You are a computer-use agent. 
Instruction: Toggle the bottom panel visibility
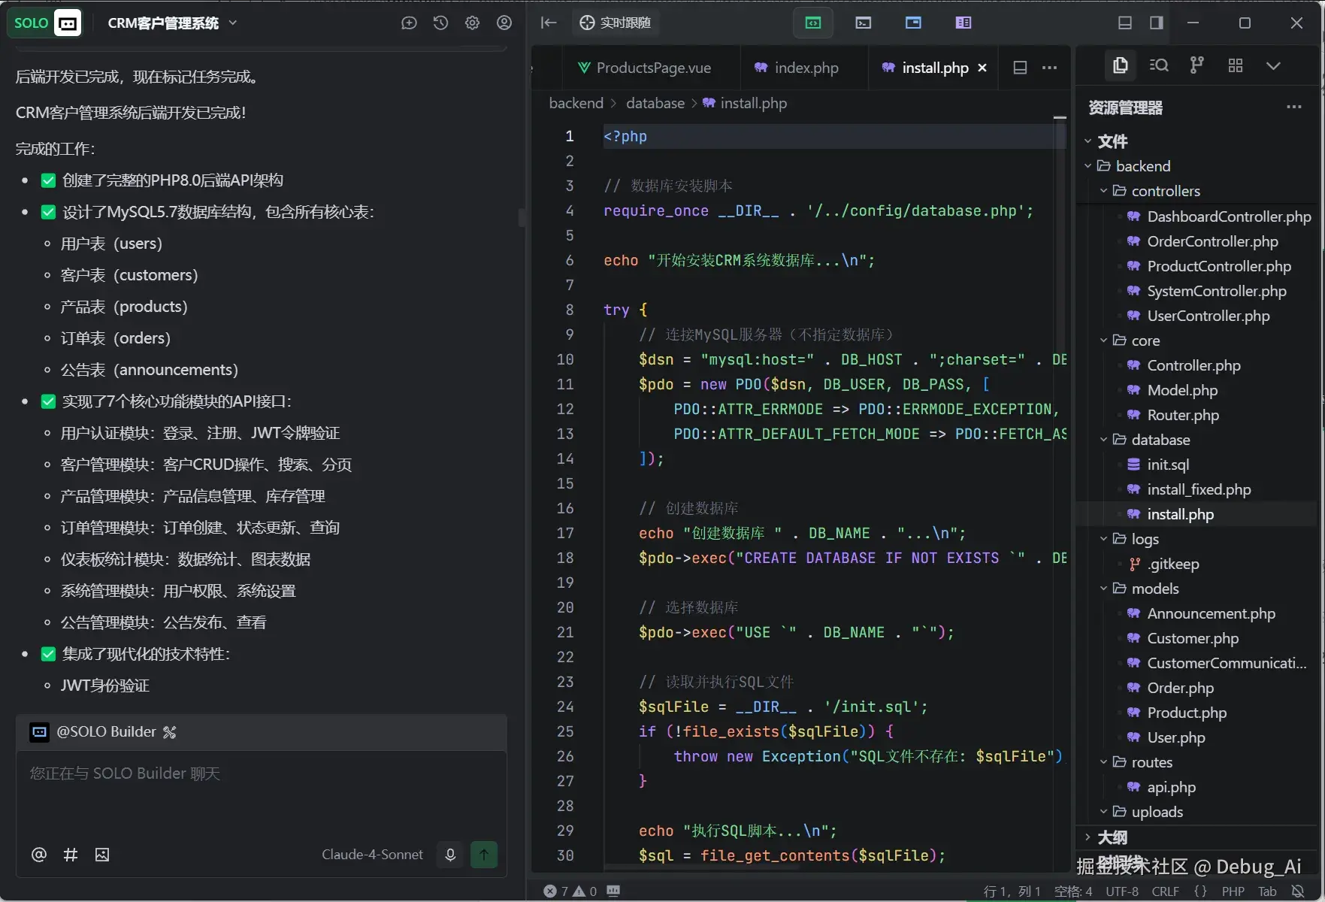coord(1125,23)
